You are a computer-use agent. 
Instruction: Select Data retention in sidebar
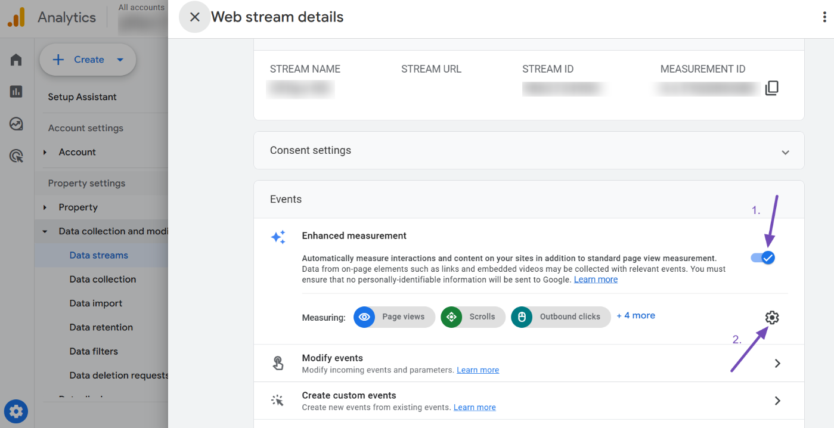[101, 327]
